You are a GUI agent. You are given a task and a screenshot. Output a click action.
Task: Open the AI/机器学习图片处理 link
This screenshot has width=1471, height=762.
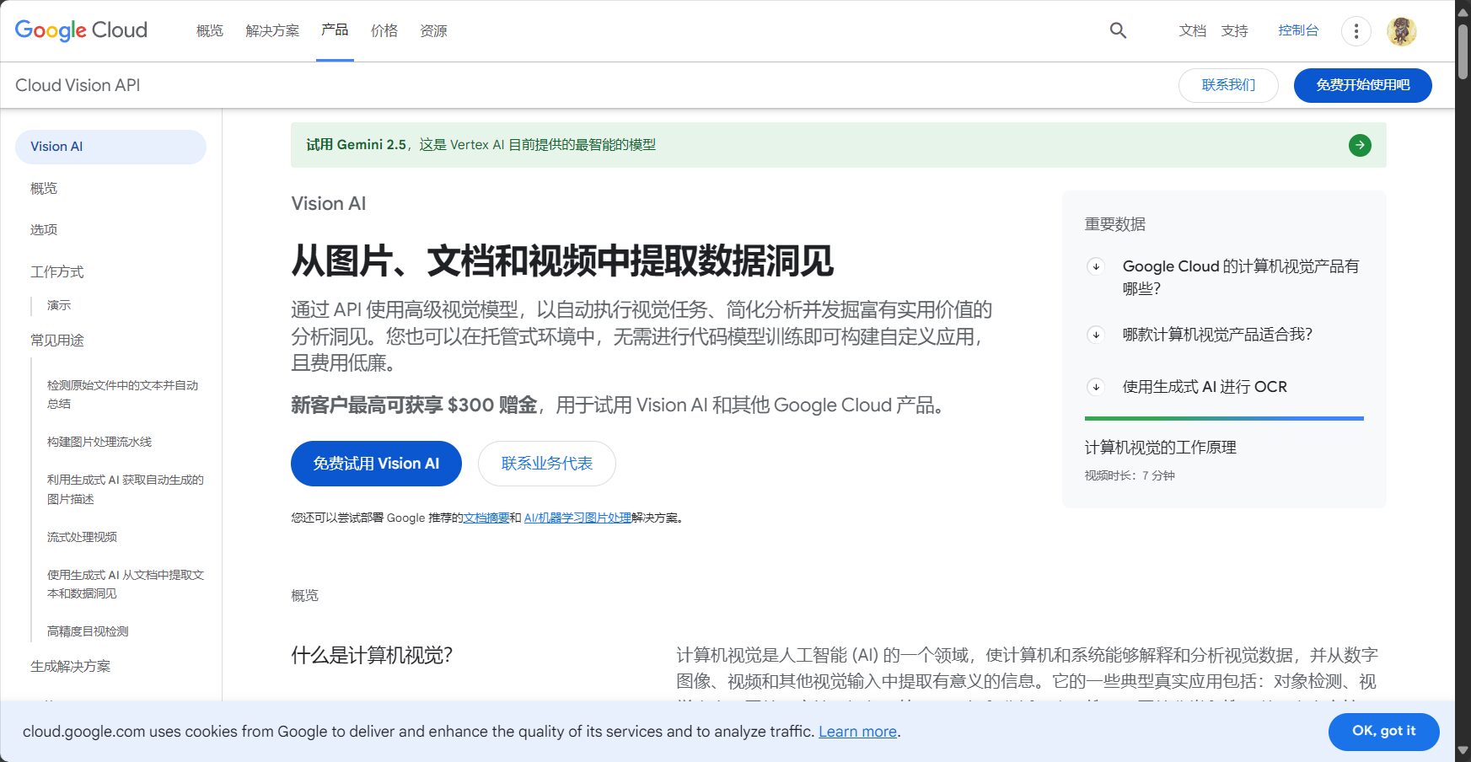[577, 518]
